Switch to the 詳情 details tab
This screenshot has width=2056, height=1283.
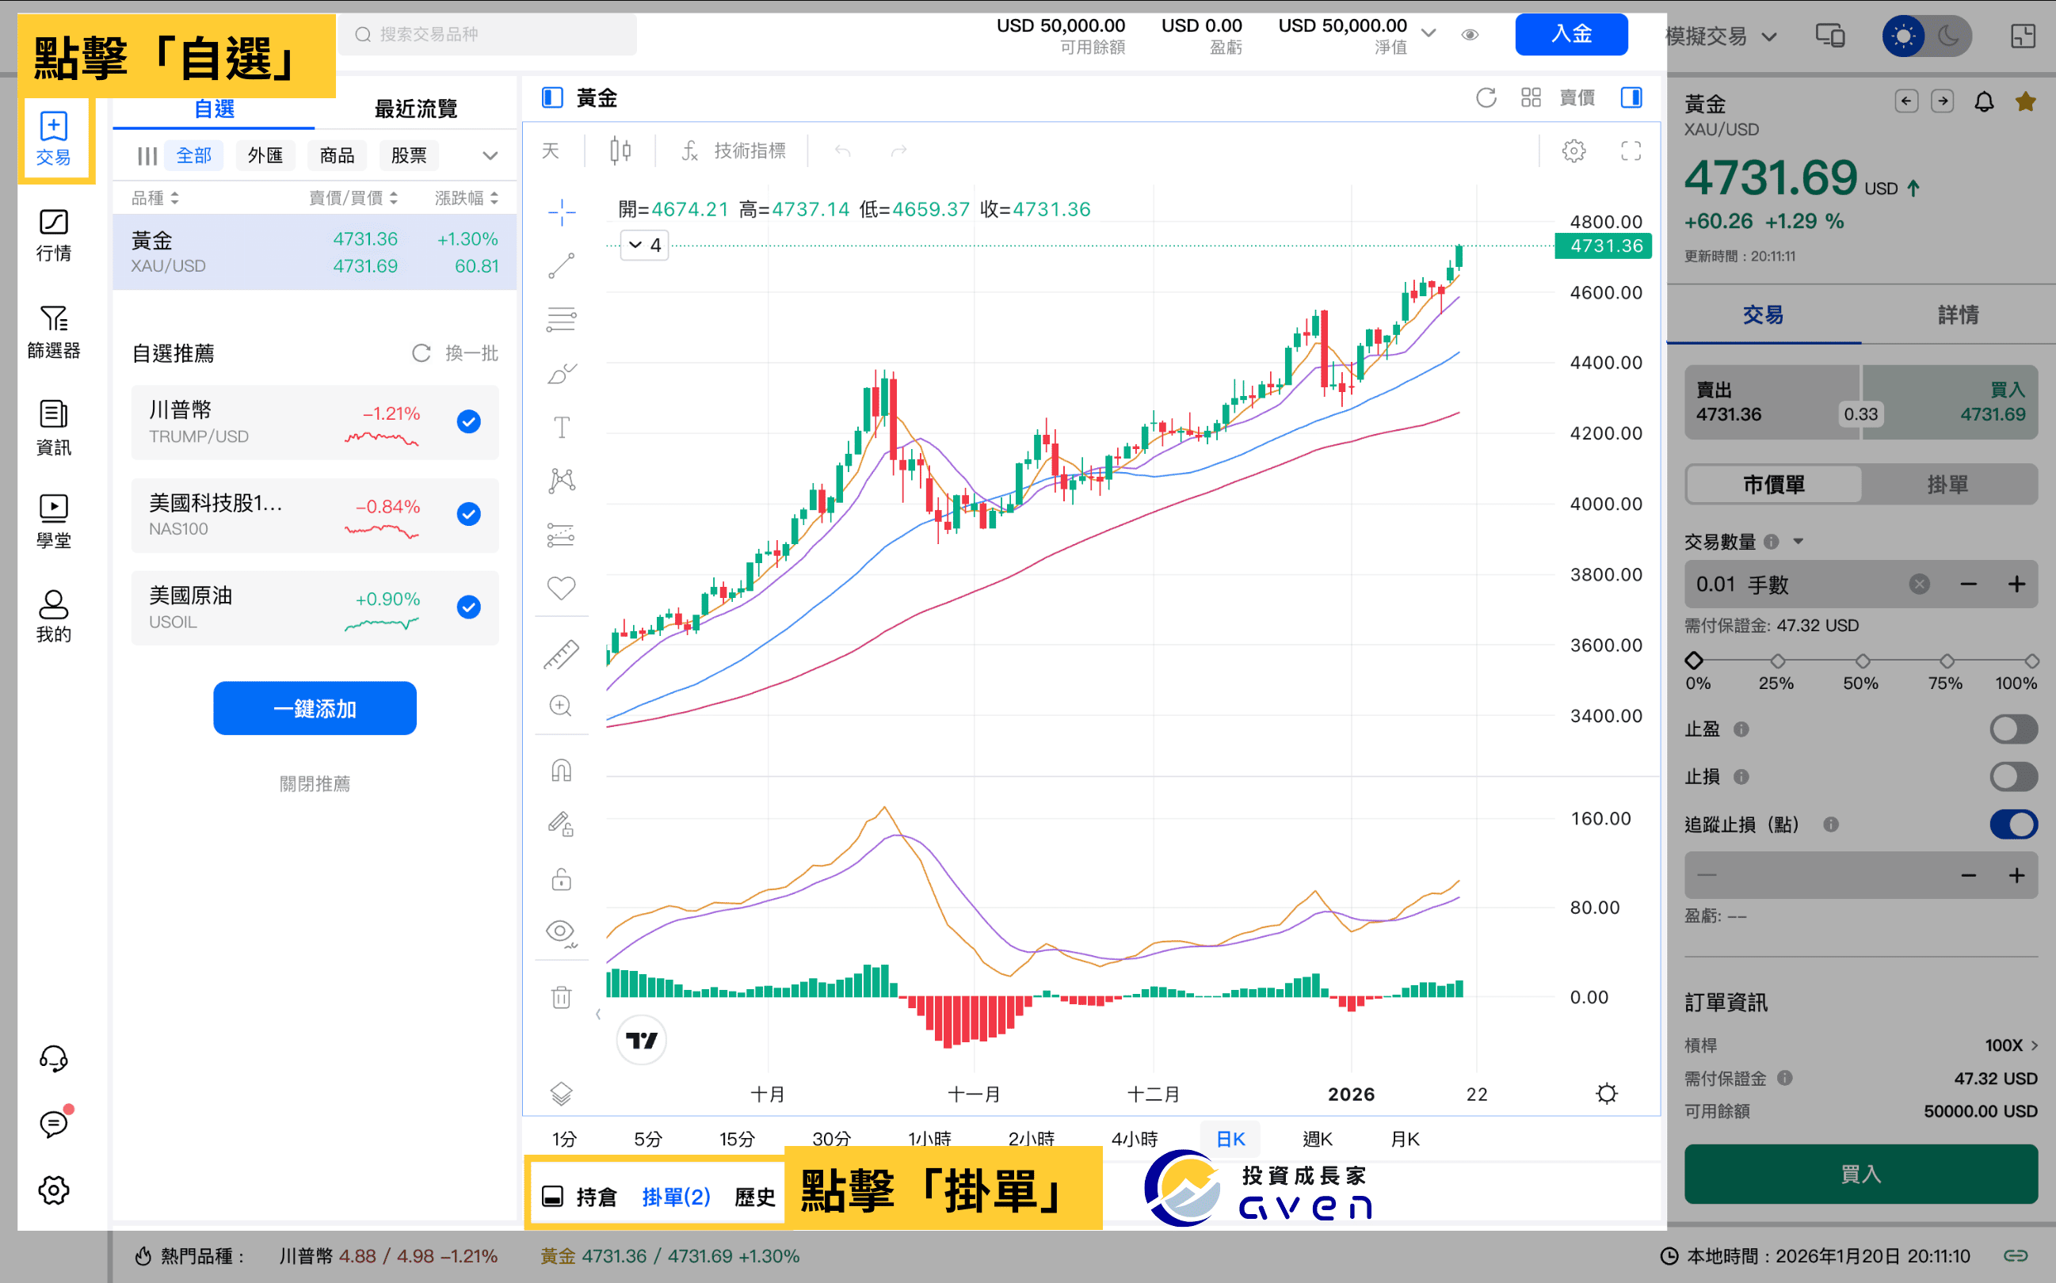click(1957, 315)
